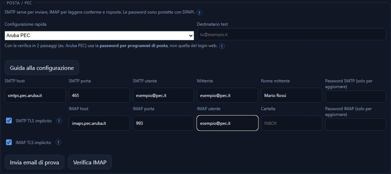Edit the SMTP host field smtps.pec.aruba.it
The width and height of the screenshot is (391, 174).
click(35, 95)
